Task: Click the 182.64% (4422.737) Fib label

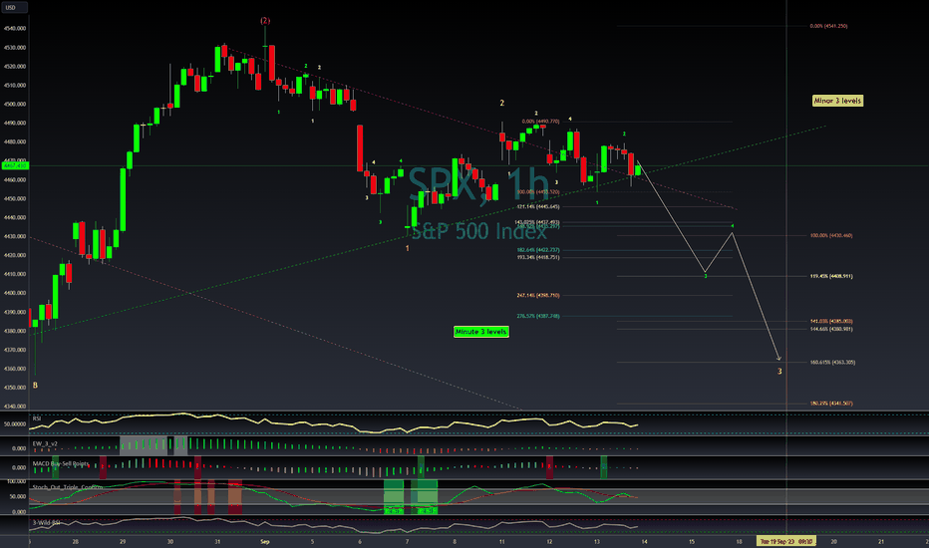Action: pyautogui.click(x=538, y=250)
